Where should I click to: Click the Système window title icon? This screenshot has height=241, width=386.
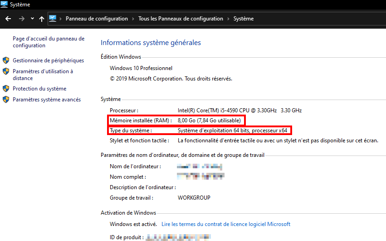pos(4,4)
